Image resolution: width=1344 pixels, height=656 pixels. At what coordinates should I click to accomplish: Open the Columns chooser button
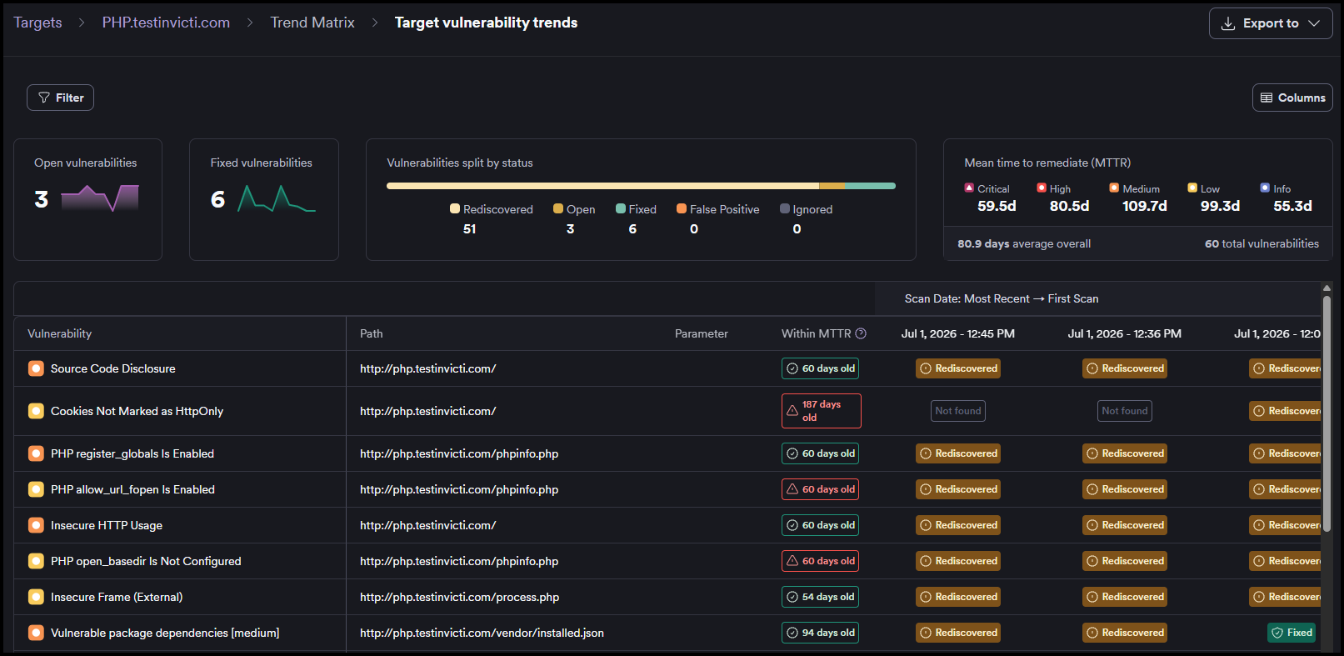coord(1292,98)
